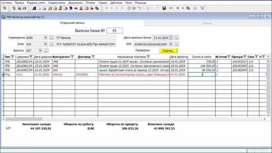Image resolution: width=272 pixels, height=153 pixels.
Task: Click the blue globe toolbar icon
Action: tap(71, 8)
